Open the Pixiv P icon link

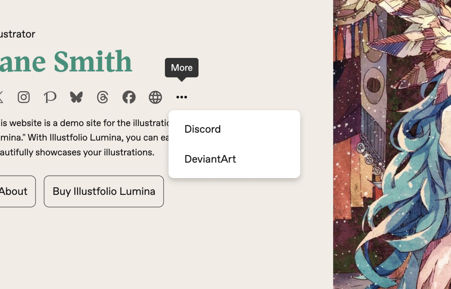click(50, 97)
